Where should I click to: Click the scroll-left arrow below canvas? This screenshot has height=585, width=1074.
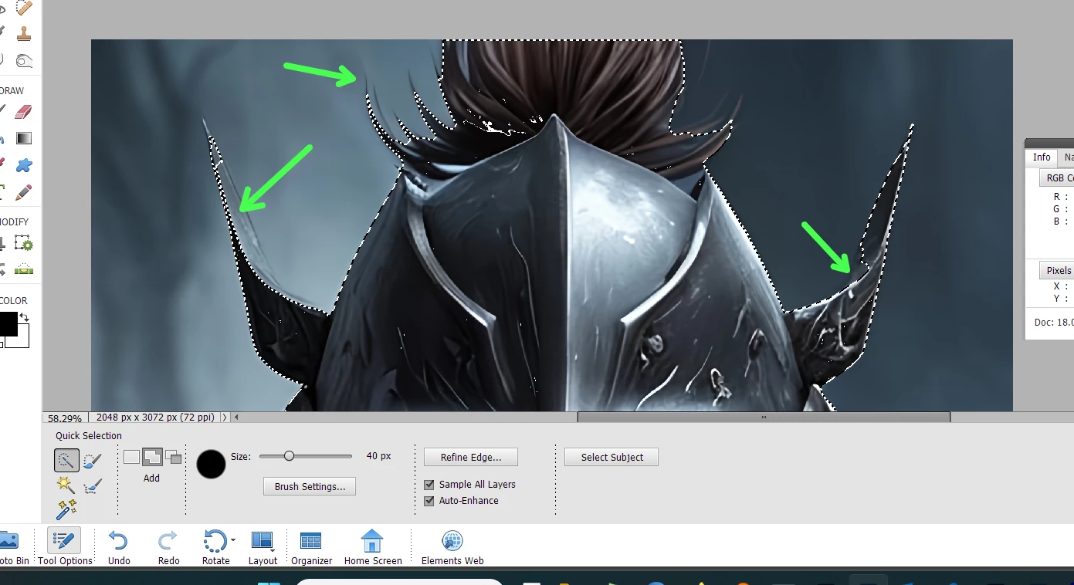pos(236,418)
